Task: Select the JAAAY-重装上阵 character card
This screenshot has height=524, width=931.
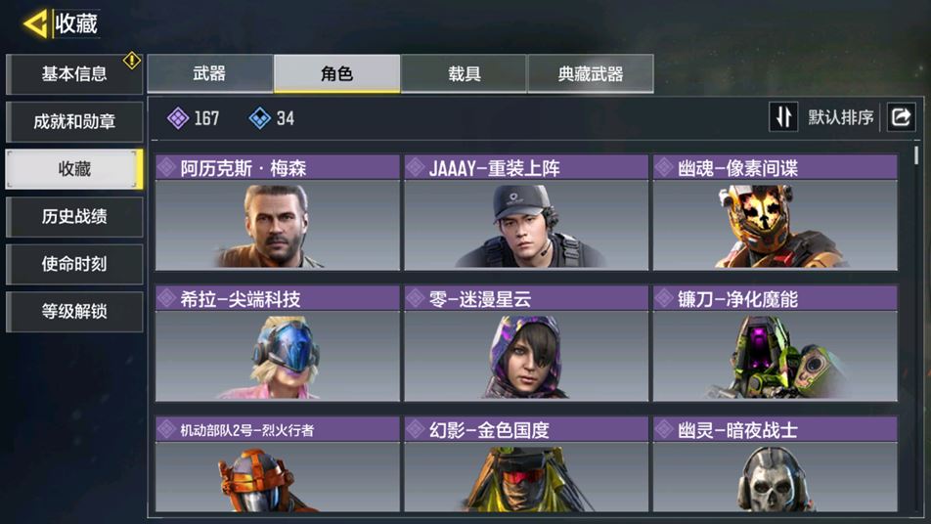Action: [526, 212]
